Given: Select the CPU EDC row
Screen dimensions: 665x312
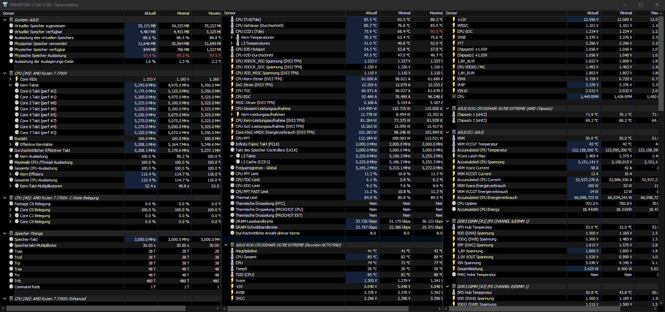Looking at the screenshot, I should point(332,97).
